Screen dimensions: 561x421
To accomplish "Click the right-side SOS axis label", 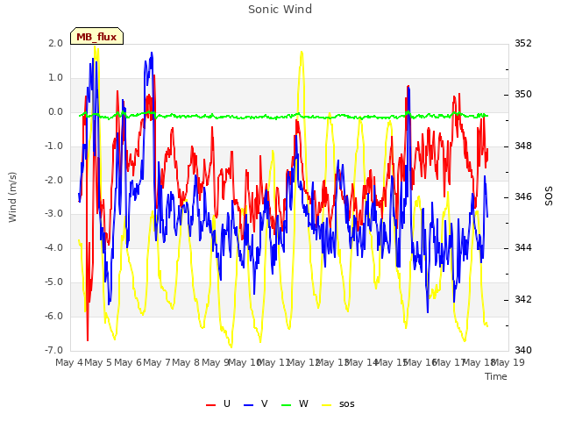I will (549, 196).
